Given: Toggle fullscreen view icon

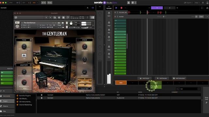Looking at the screenshot, I should pyautogui.click(x=202, y=8).
